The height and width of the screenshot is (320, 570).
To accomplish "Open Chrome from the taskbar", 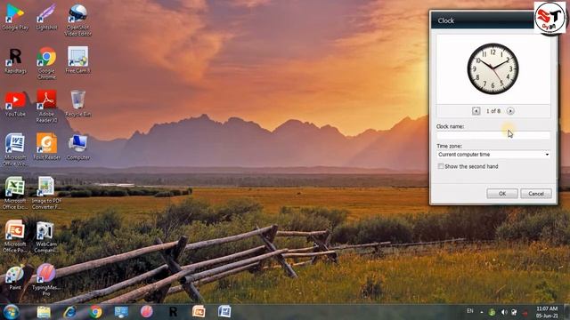I will click(x=95, y=312).
